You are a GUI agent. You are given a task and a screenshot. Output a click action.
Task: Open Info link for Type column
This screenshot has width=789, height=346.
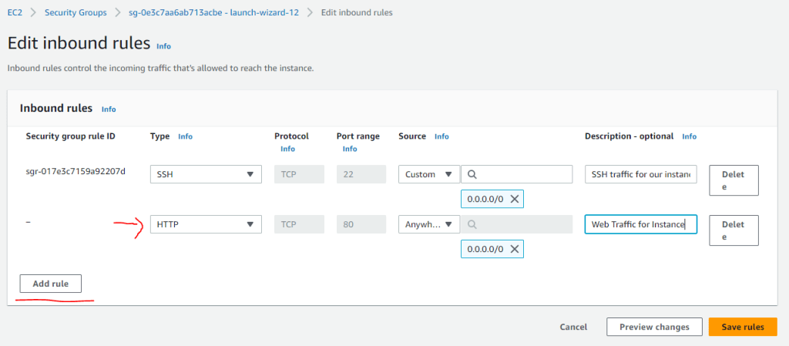[185, 136]
